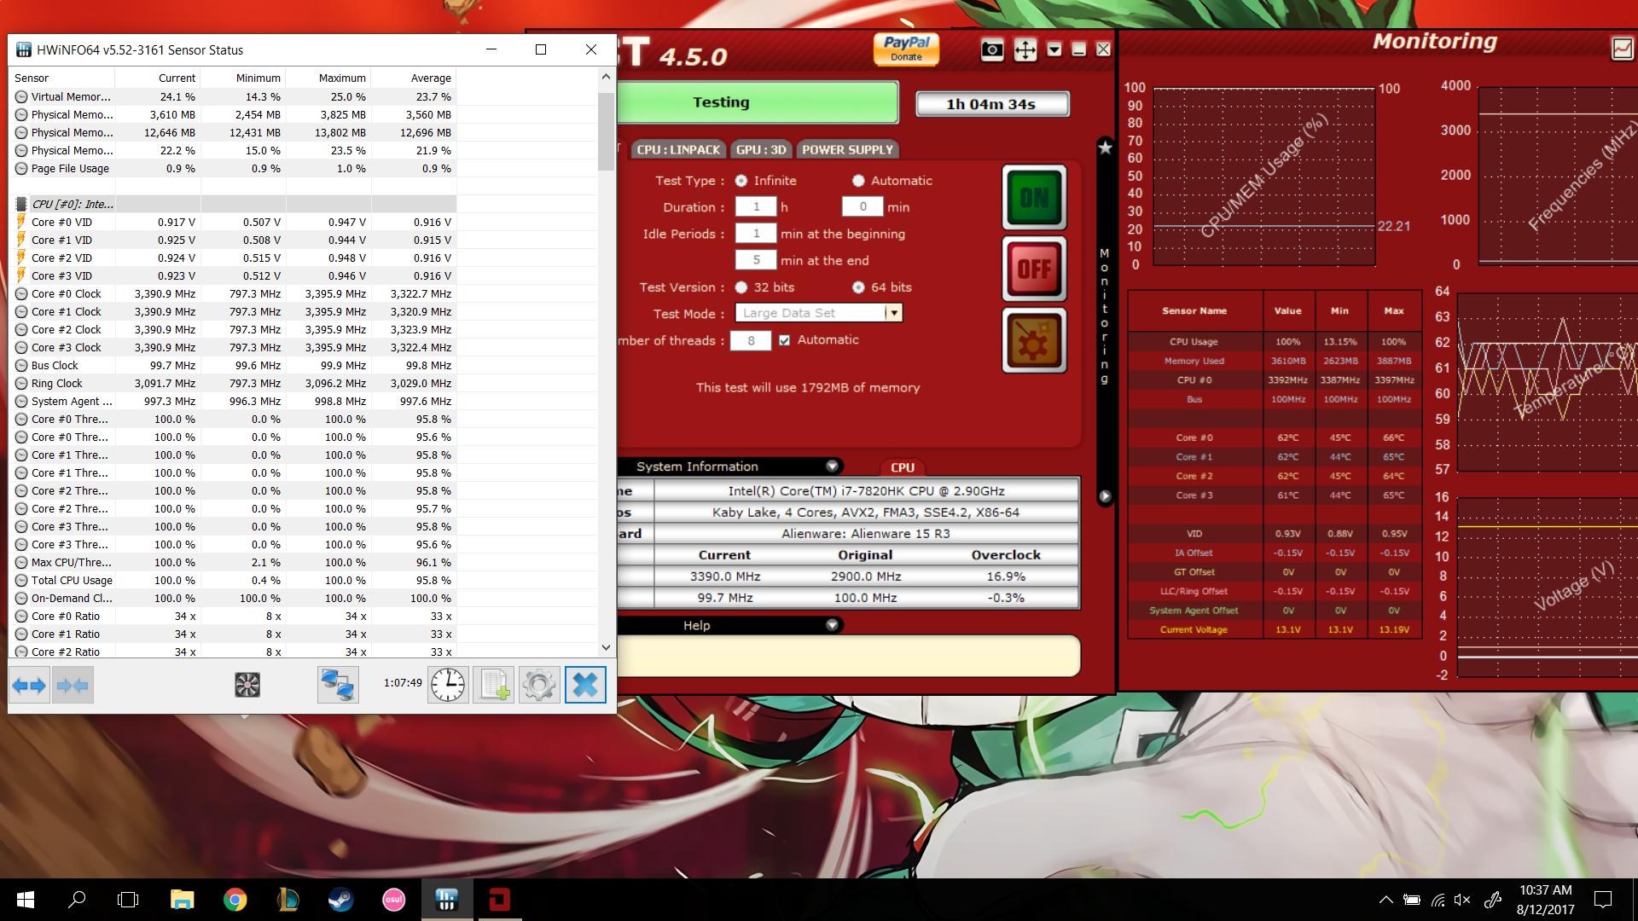The width and height of the screenshot is (1638, 921).
Task: Open Action Center notifications icon
Action: [x=1603, y=900]
